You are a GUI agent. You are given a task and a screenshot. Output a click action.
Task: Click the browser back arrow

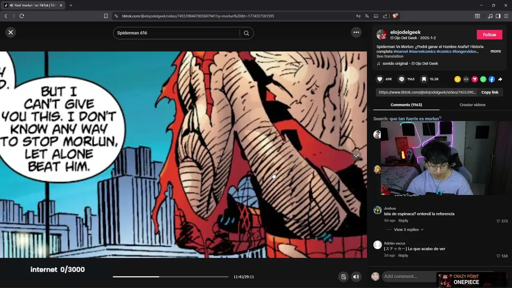6,16
